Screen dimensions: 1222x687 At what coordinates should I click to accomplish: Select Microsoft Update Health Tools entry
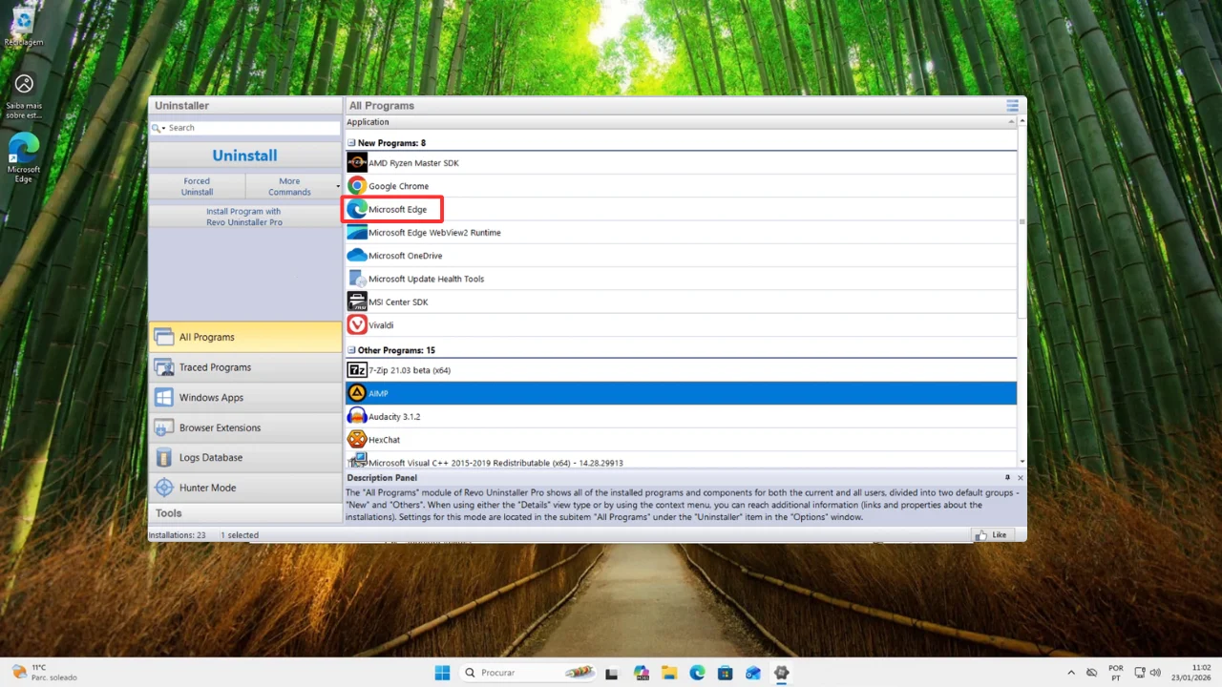coord(681,279)
